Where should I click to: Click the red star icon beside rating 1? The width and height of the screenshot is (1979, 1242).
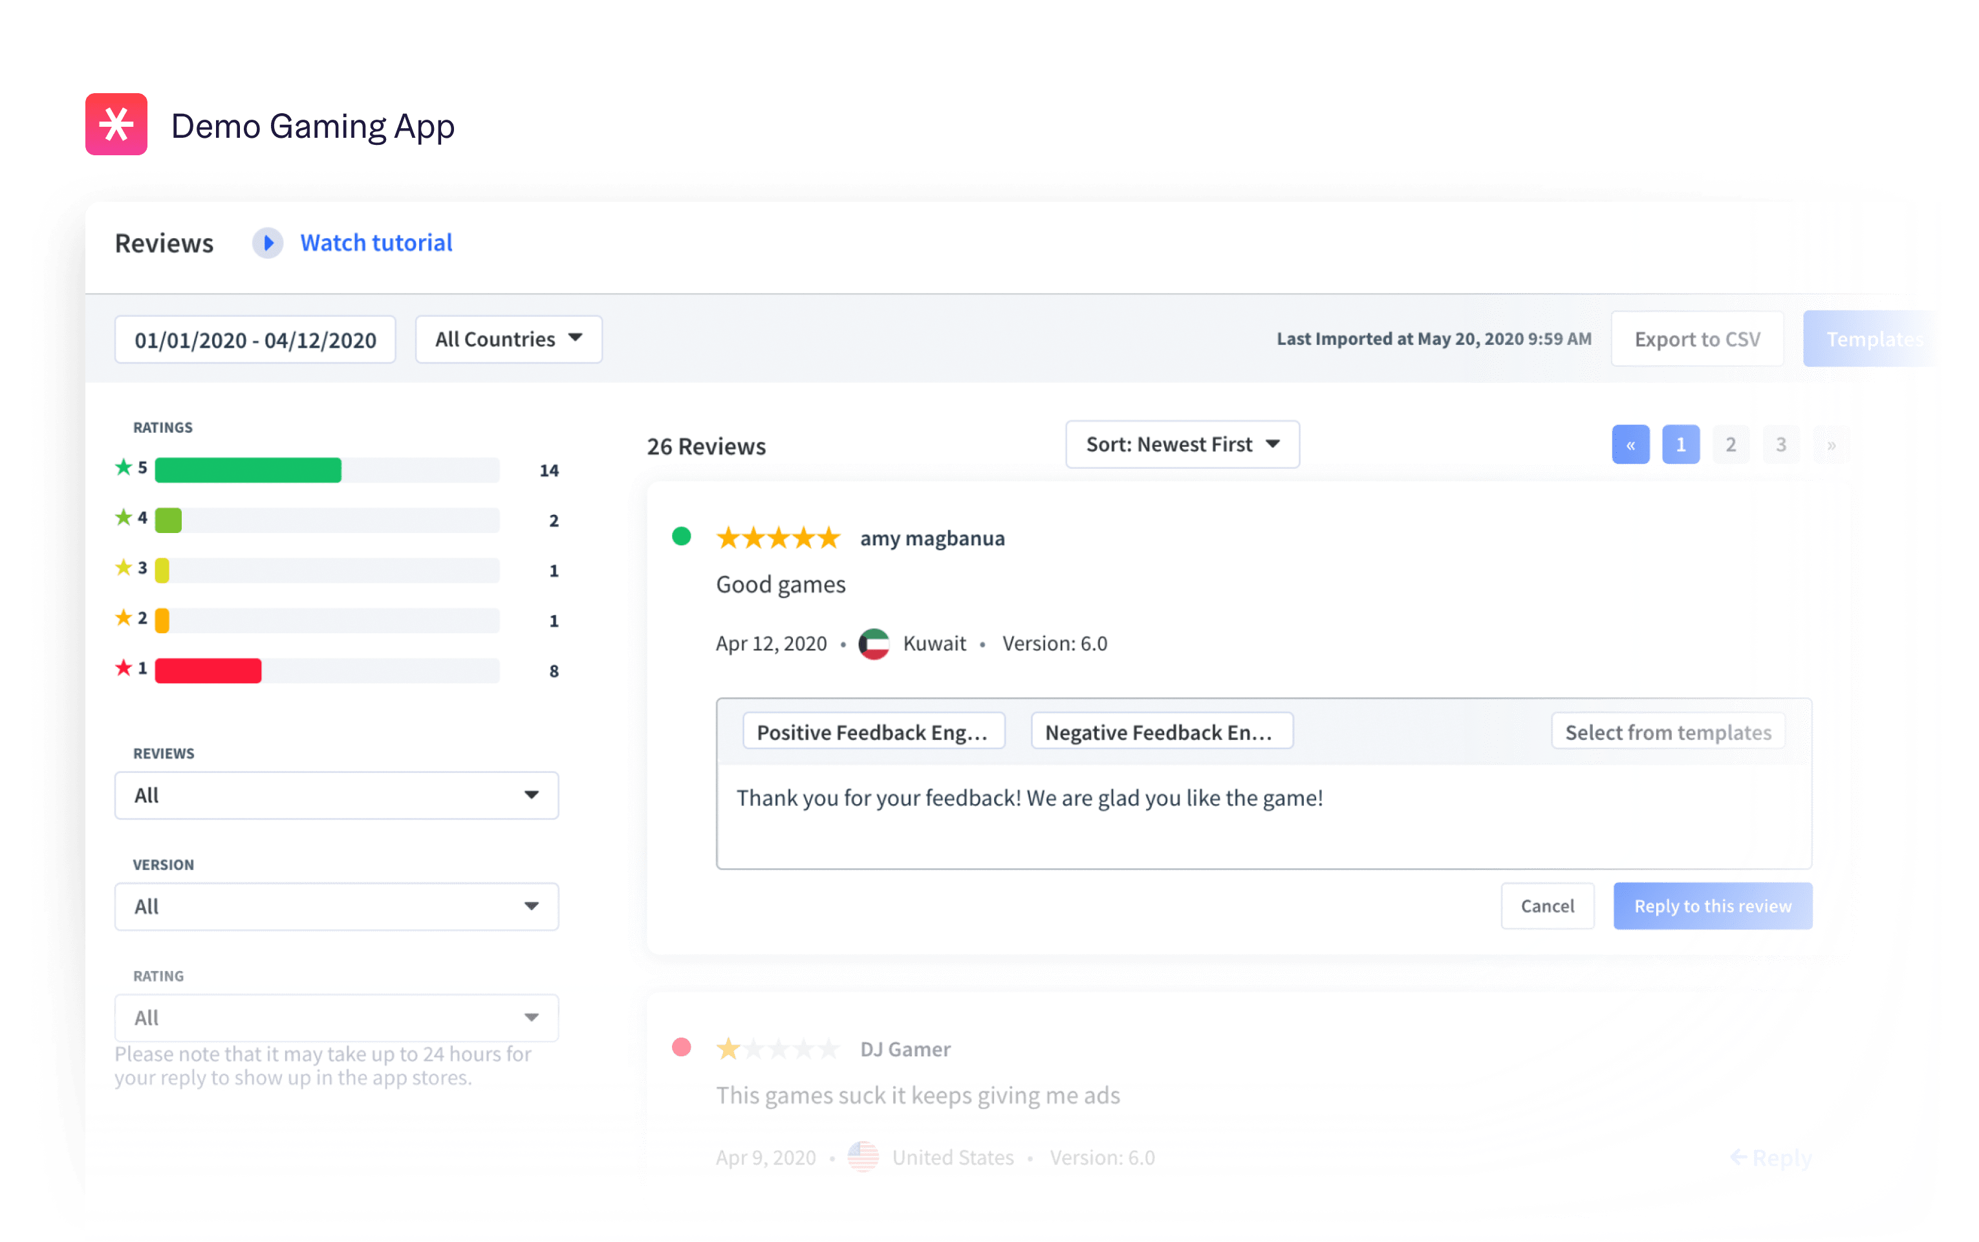point(123,668)
